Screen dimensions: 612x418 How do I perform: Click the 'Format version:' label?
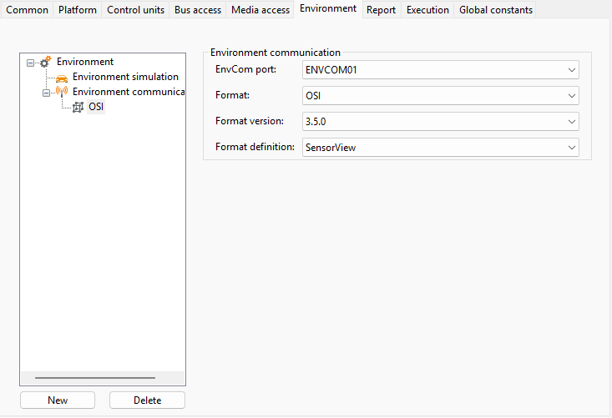(x=250, y=121)
